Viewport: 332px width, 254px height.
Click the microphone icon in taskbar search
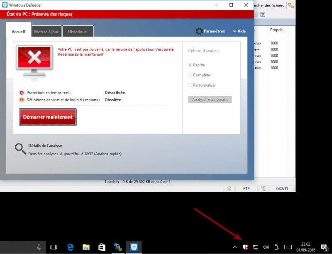tap(39, 247)
